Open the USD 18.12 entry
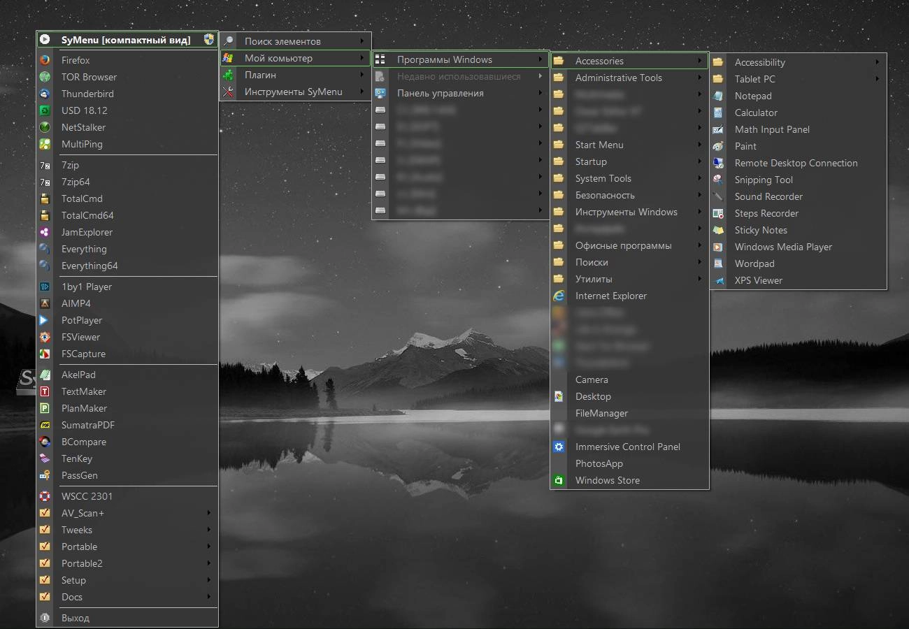Image resolution: width=909 pixels, height=629 pixels. click(127, 110)
